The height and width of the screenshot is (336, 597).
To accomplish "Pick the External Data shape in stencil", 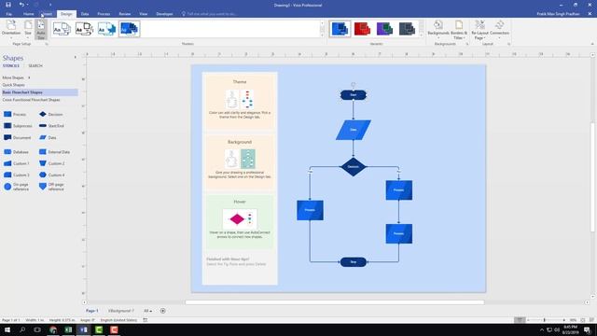I will click(x=54, y=152).
